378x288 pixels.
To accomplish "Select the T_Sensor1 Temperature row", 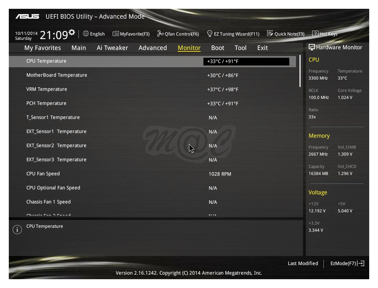I will [x=152, y=118].
